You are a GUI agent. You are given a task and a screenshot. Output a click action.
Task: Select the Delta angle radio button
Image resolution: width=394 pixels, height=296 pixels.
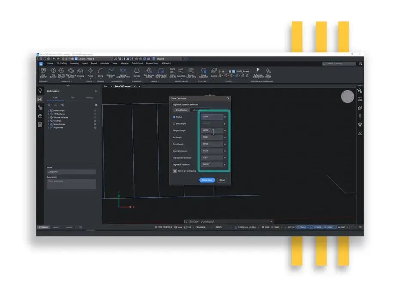pyautogui.click(x=174, y=124)
